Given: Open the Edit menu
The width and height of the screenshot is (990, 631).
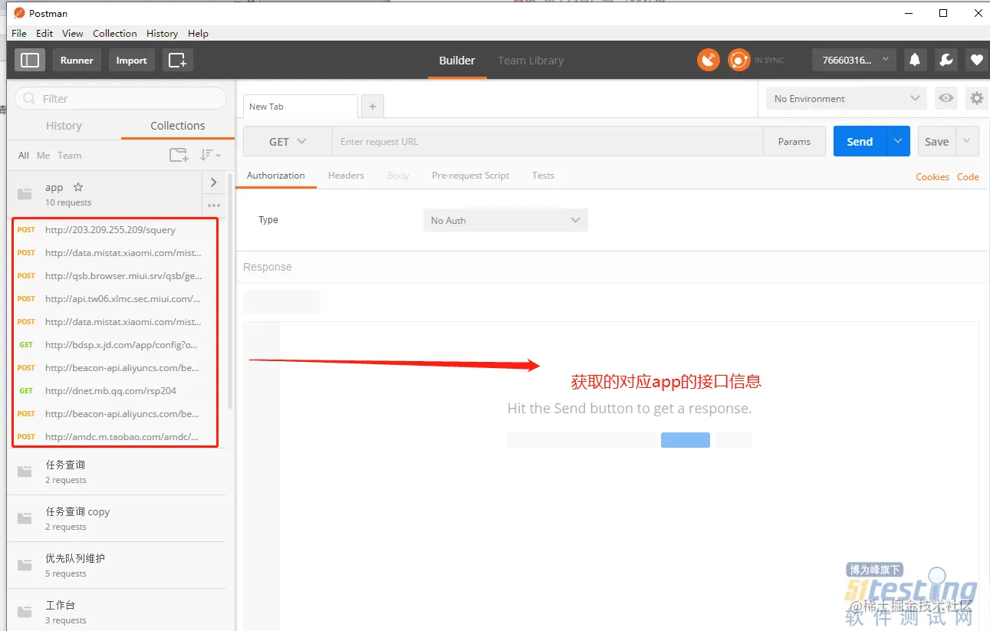Looking at the screenshot, I should (x=44, y=33).
